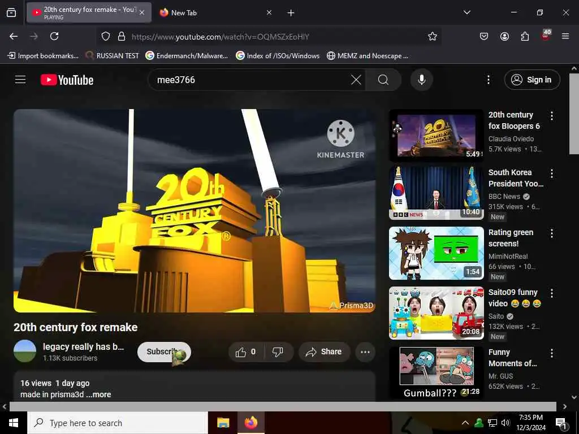The height and width of the screenshot is (434, 579).
Task: Dislike the video with thumbs down
Action: 278,351
